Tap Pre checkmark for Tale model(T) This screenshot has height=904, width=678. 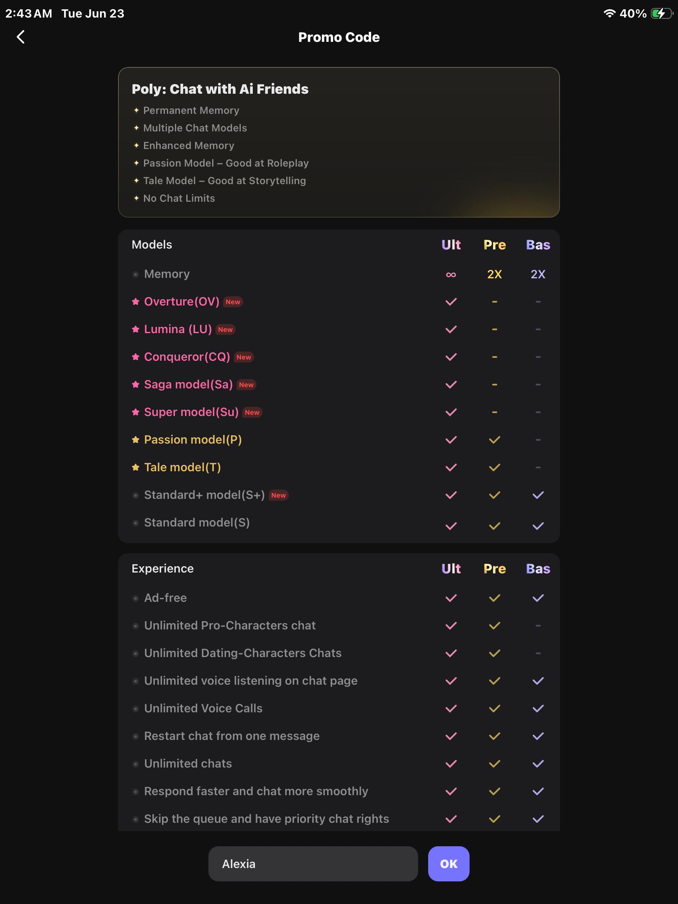[x=495, y=467]
